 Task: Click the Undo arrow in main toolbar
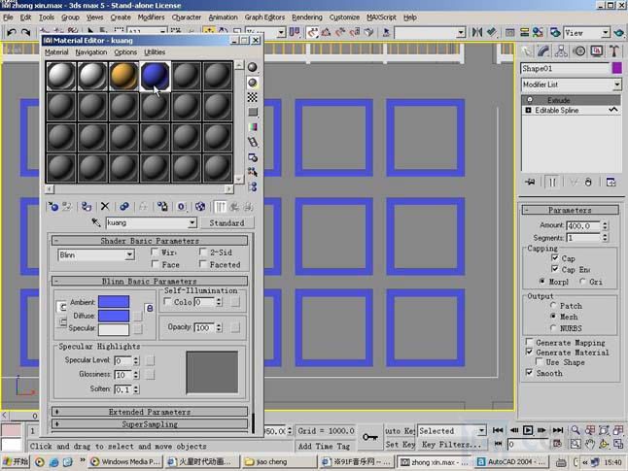pos(11,32)
